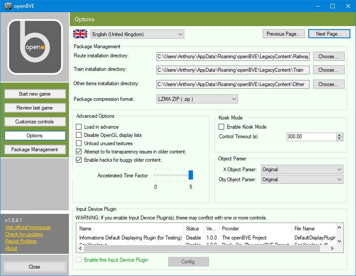The image size is (356, 276).
Task: Click the Previous Page button
Action: click(284, 34)
